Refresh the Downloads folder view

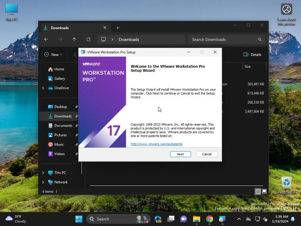coord(88,39)
